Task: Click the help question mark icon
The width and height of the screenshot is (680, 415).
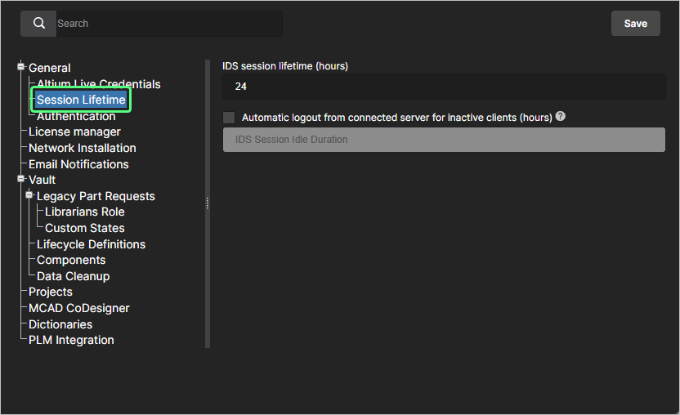Action: pyautogui.click(x=561, y=117)
